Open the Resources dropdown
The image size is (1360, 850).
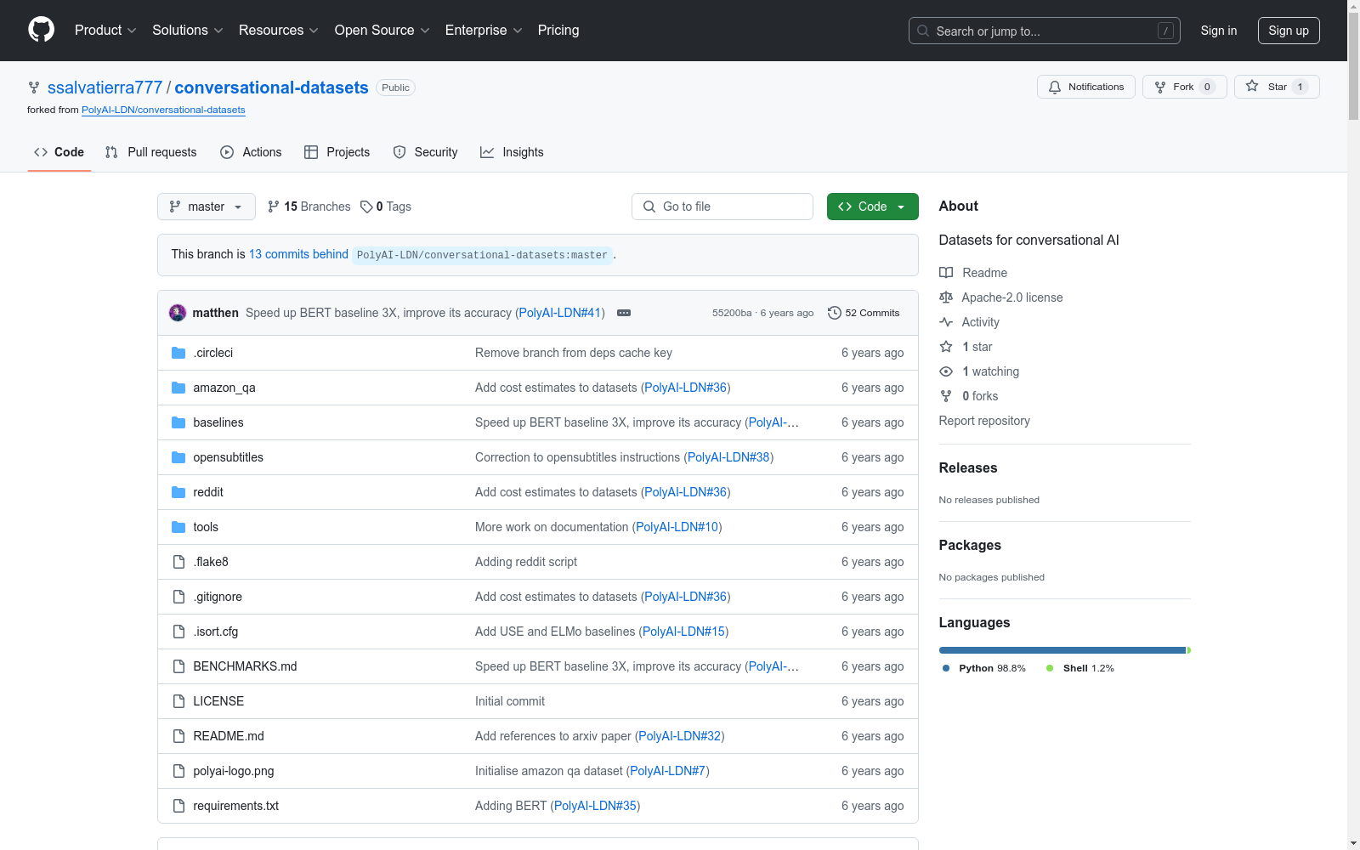pyautogui.click(x=279, y=31)
